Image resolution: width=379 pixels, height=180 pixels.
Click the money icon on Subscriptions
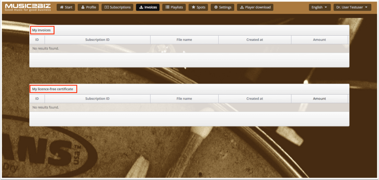click(107, 7)
